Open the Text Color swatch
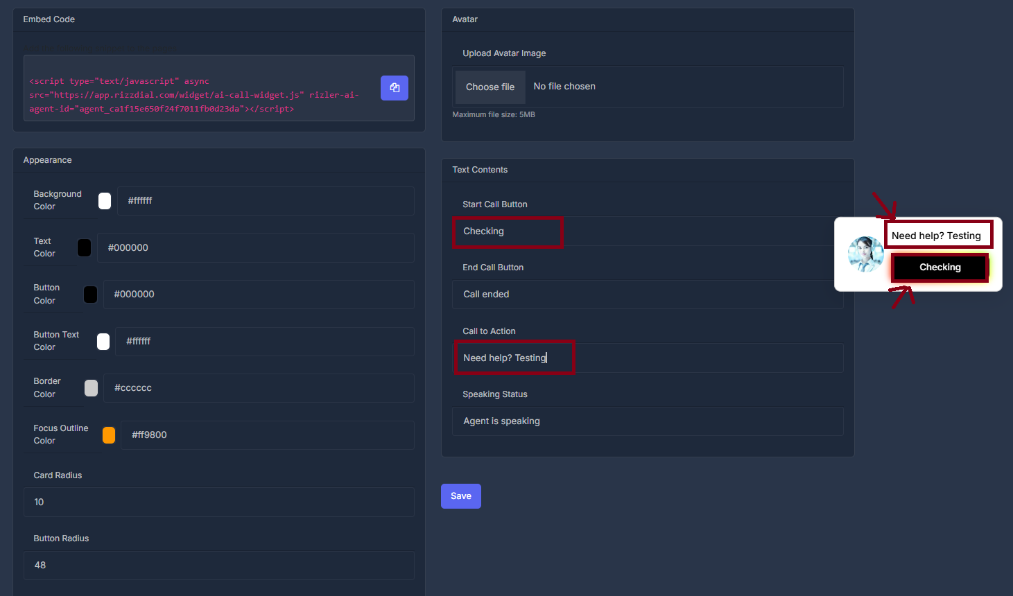Screen dimensions: 1013x596 (x=84, y=248)
